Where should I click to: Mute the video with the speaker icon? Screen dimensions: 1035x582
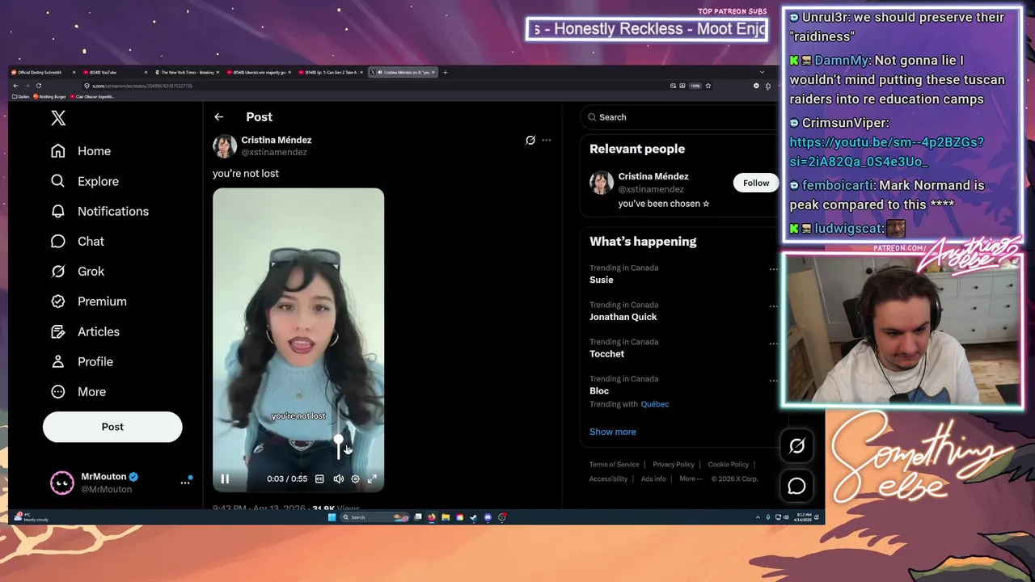[338, 479]
